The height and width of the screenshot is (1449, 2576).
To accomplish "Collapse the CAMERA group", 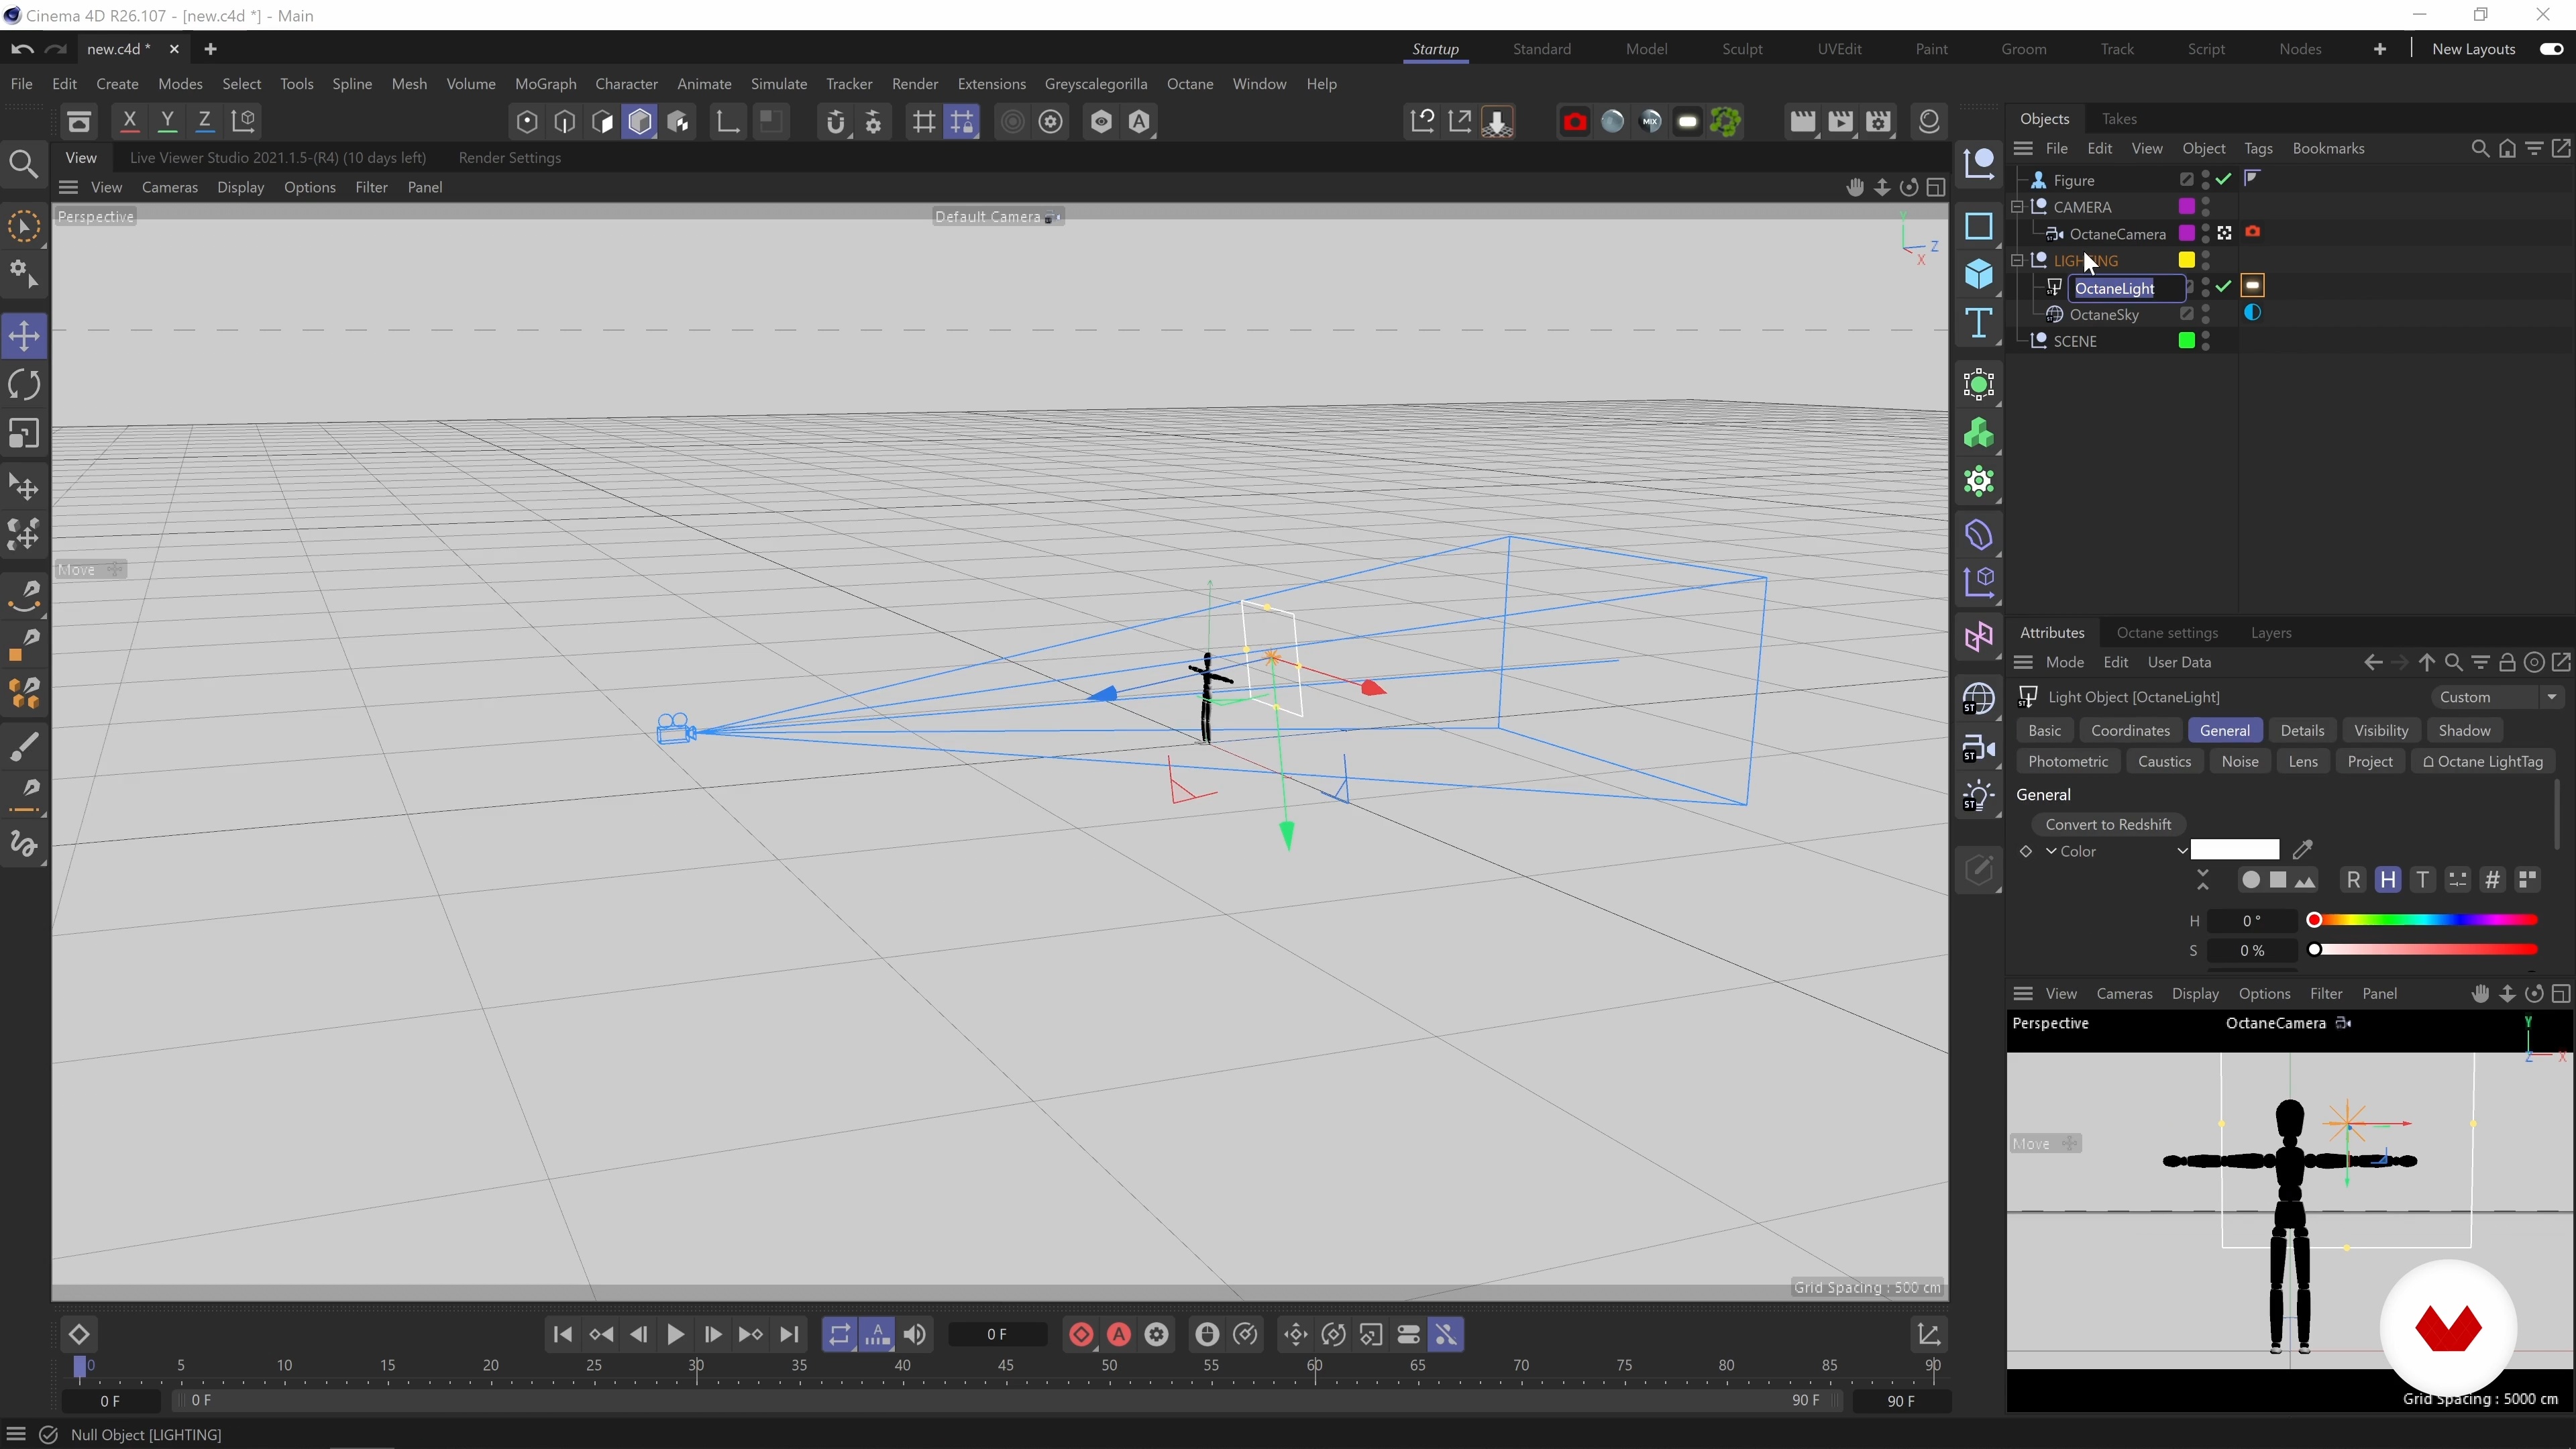I will click(2018, 207).
